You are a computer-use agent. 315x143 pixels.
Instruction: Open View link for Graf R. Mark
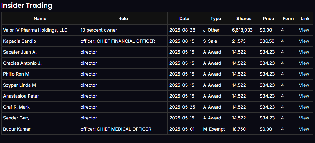tap(304, 107)
